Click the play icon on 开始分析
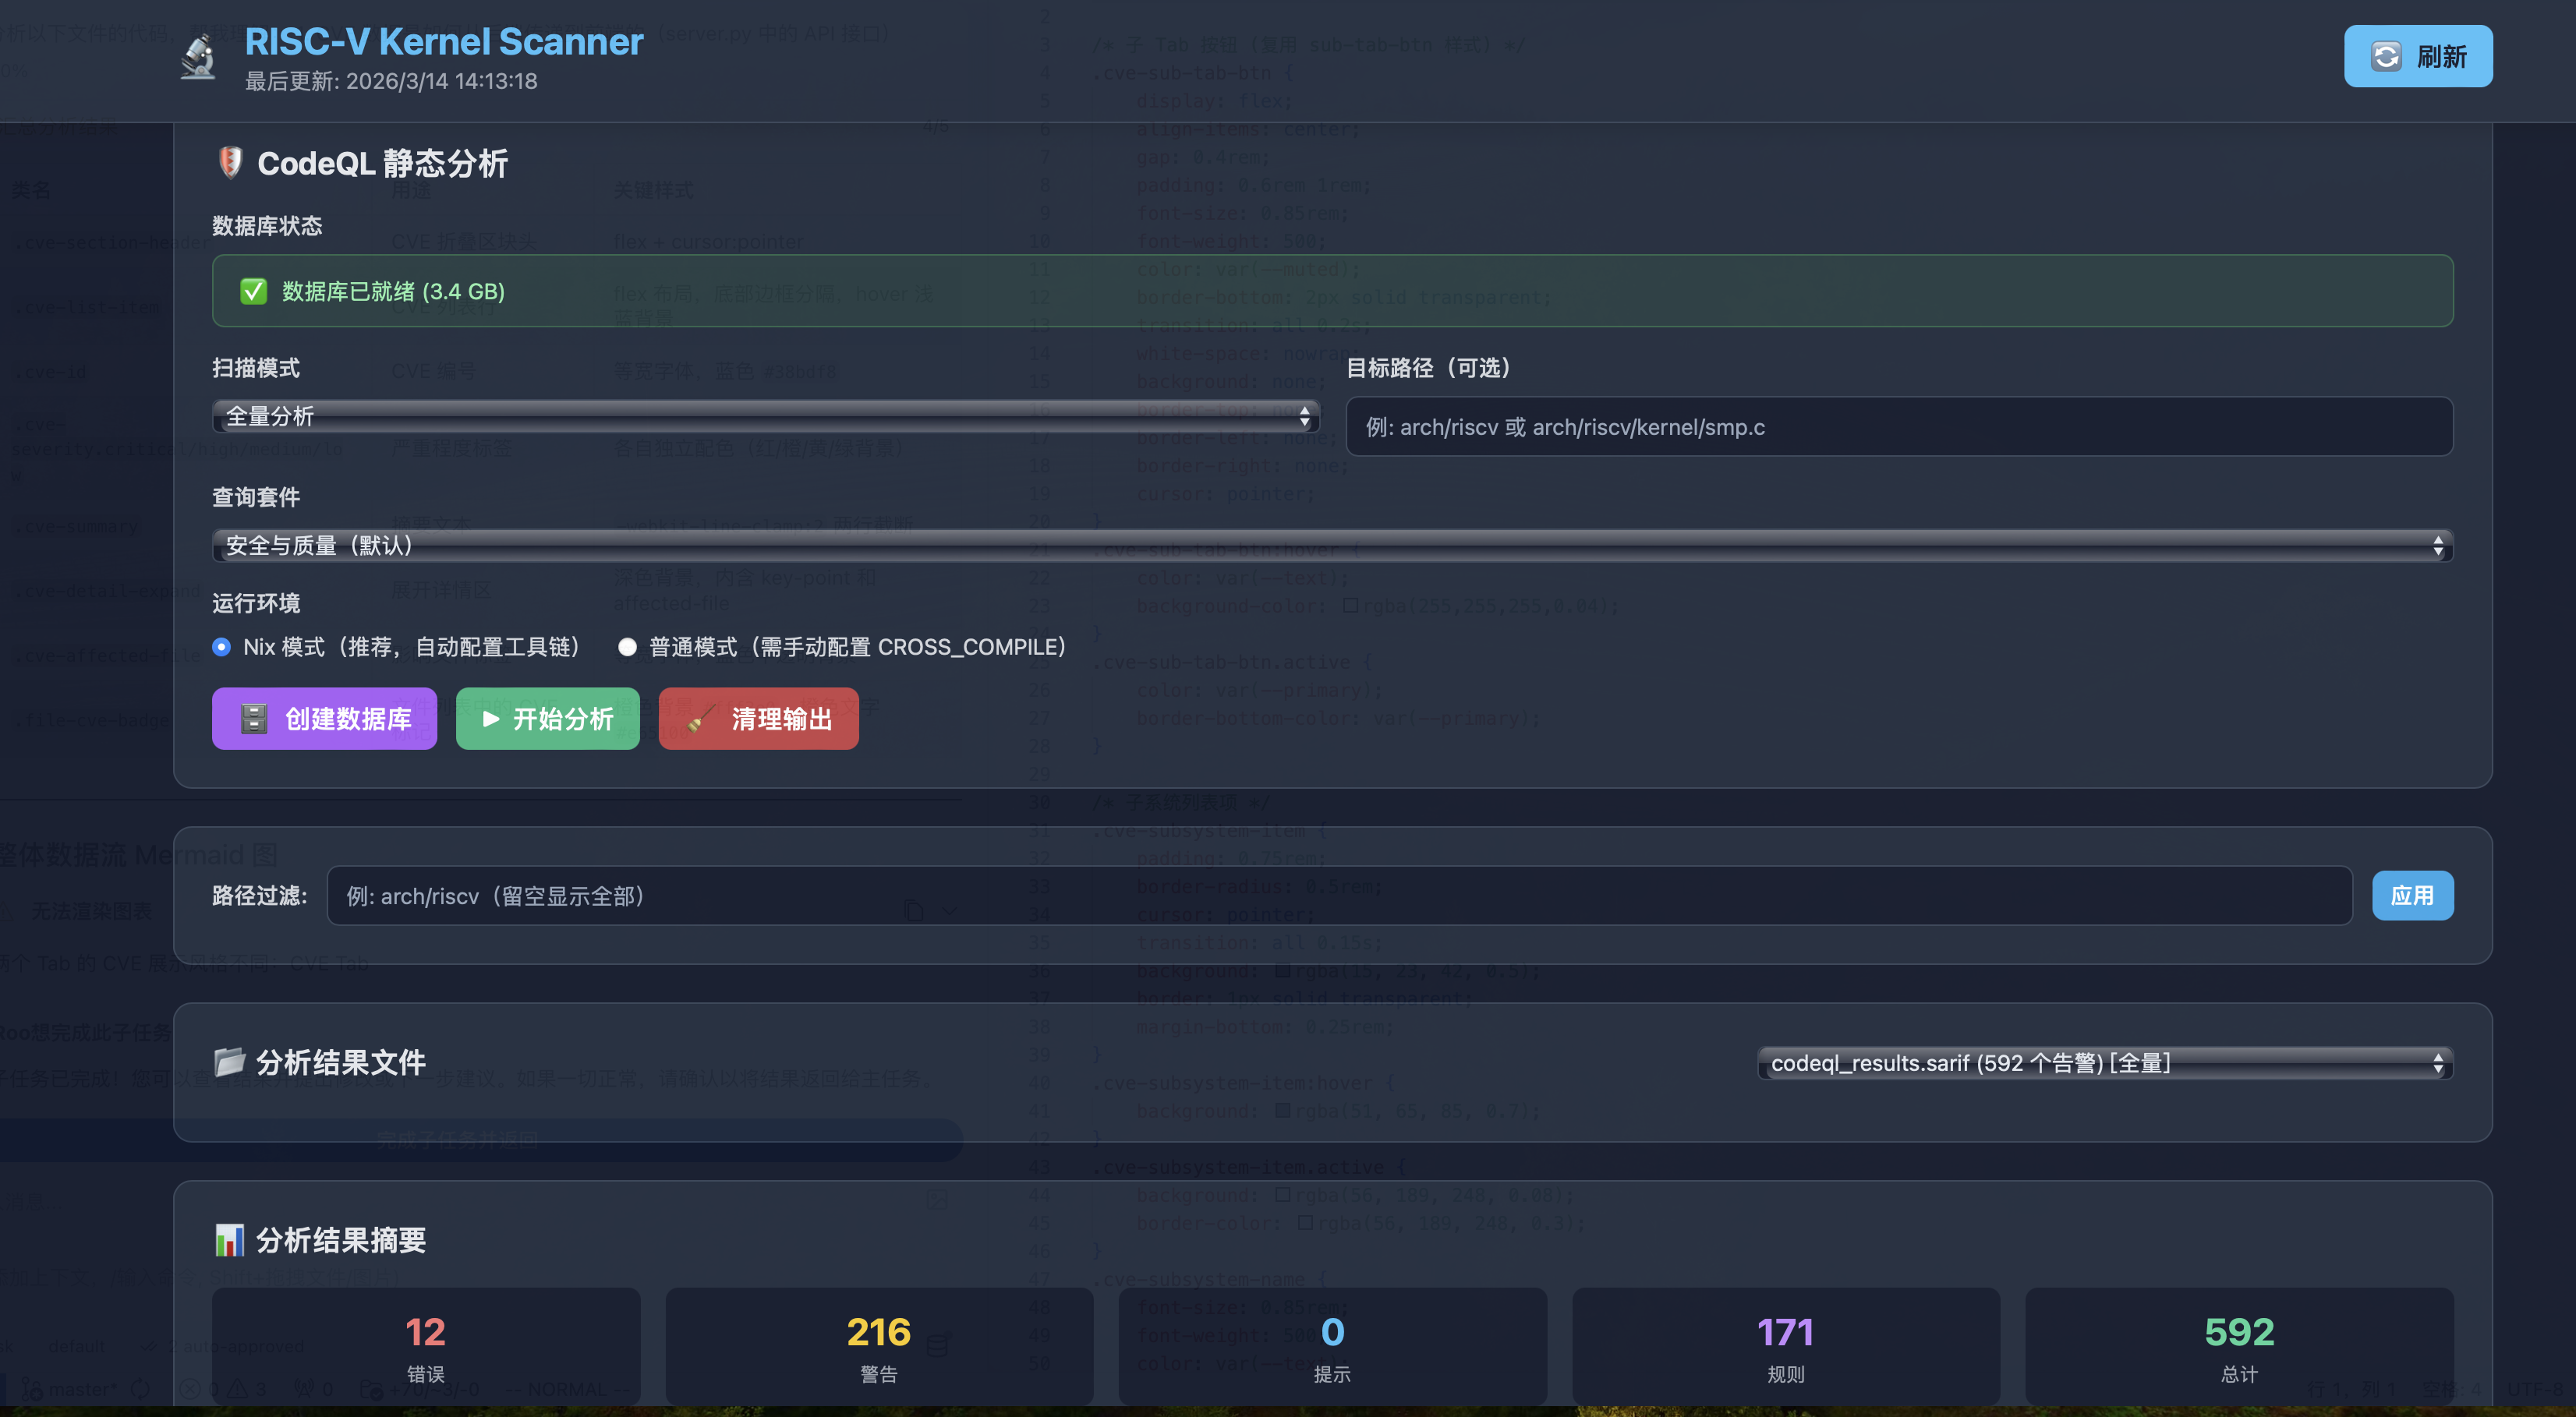The image size is (2576, 1417). [490, 718]
